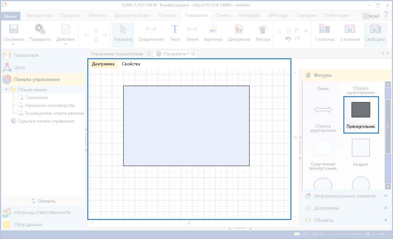Viewport: 393px width, 239px height.
Task: Open the Действия dropdown
Action: point(65,39)
